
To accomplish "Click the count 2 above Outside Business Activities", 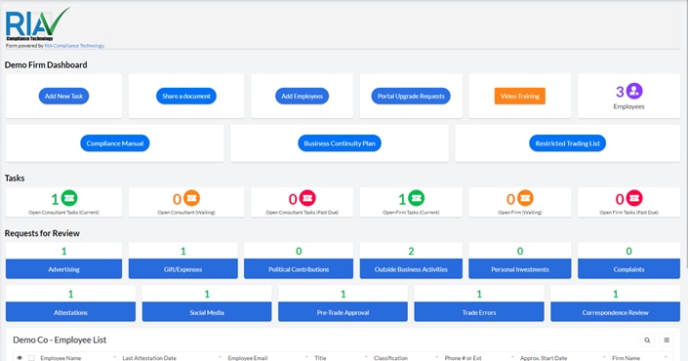I will tap(411, 252).
